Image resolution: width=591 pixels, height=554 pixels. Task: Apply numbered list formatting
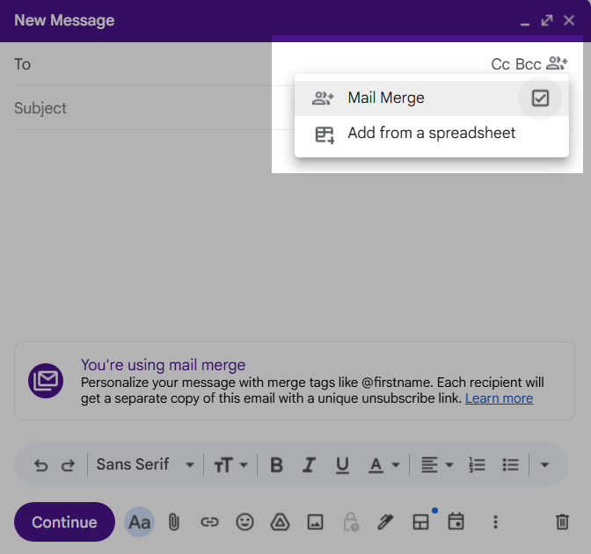pyautogui.click(x=477, y=464)
